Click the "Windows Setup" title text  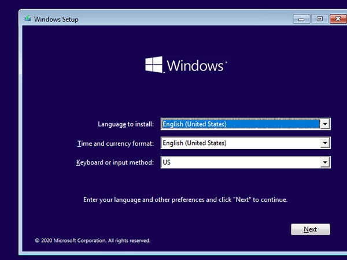pos(56,20)
